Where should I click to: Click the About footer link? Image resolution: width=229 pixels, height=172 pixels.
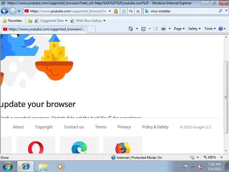(18, 127)
